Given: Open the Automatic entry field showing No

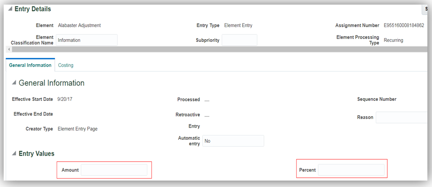Looking at the screenshot, I should click(x=233, y=141).
